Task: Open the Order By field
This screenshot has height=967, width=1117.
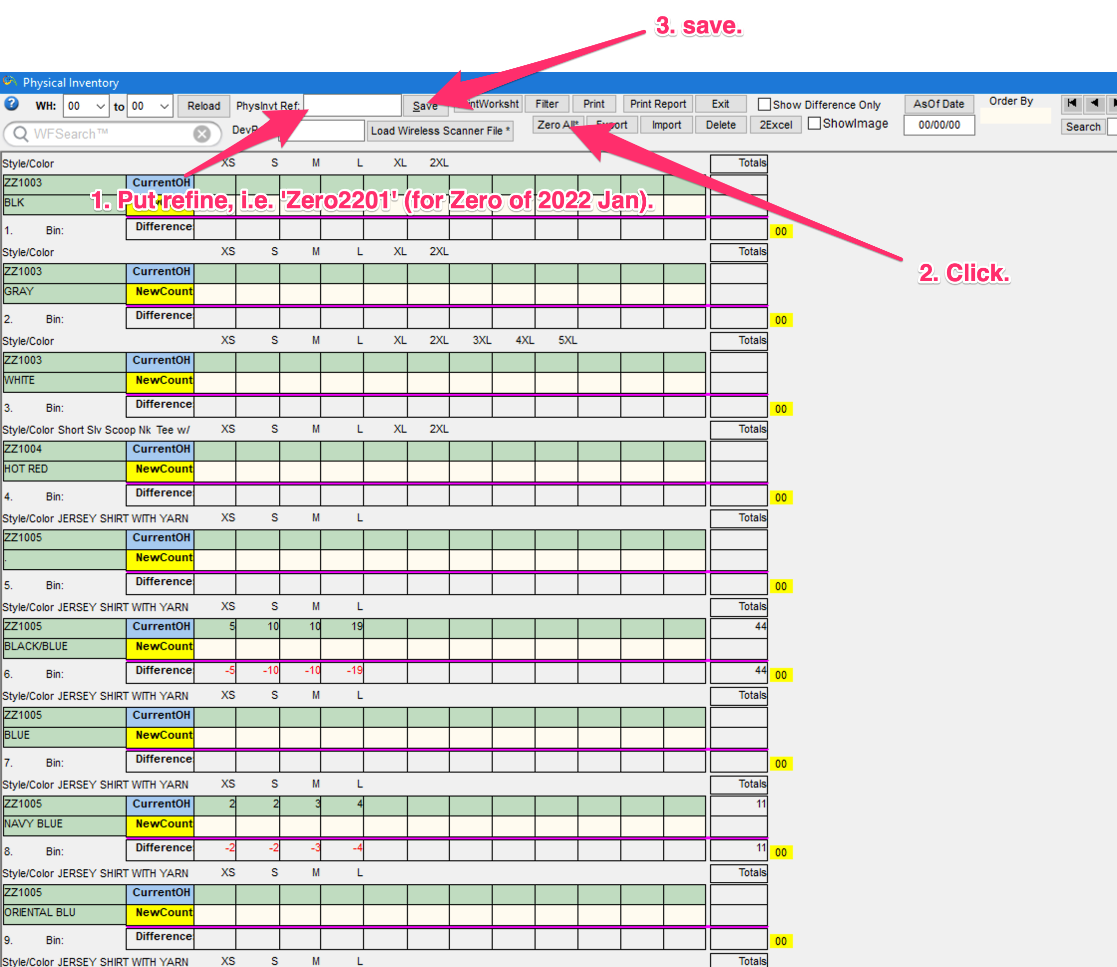Action: [1015, 116]
